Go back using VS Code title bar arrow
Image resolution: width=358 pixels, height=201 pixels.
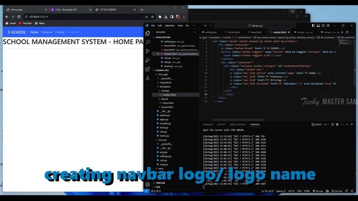206,26
